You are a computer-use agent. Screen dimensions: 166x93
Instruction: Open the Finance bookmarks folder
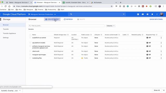point(39,10)
